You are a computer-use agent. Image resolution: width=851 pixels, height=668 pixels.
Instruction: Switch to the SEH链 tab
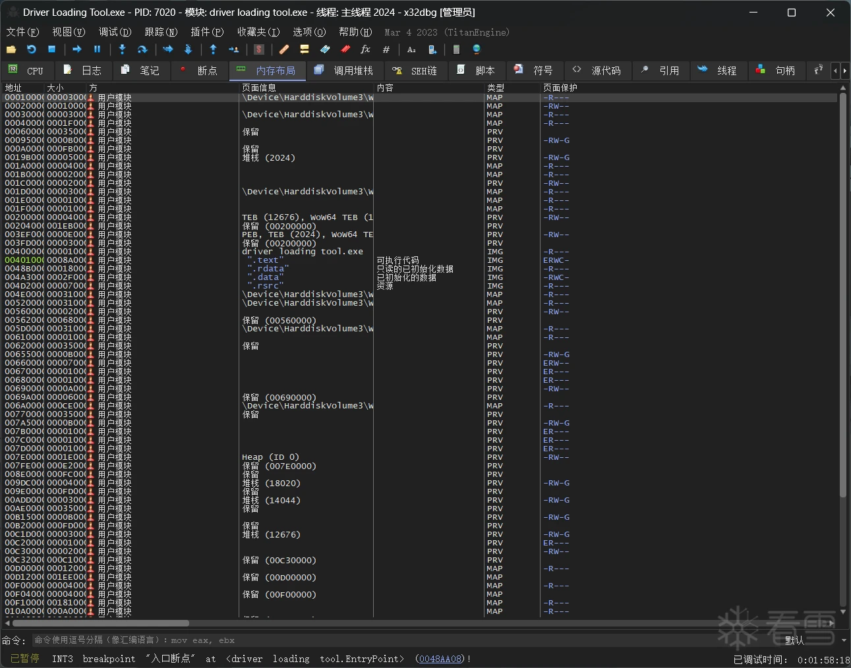(416, 70)
